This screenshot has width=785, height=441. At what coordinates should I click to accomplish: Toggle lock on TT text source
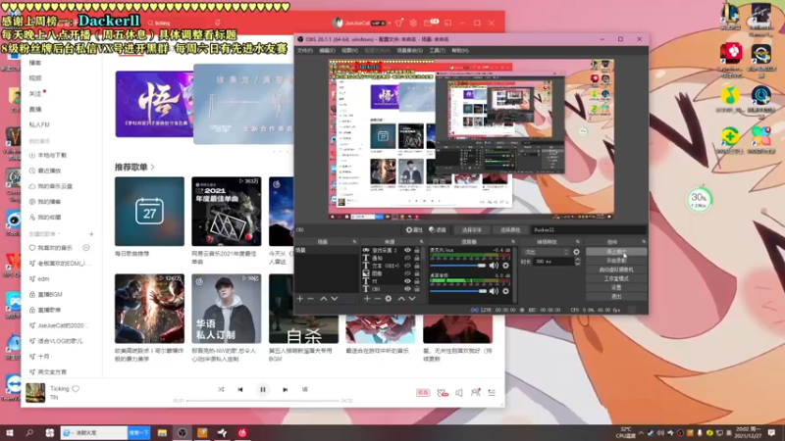416,281
